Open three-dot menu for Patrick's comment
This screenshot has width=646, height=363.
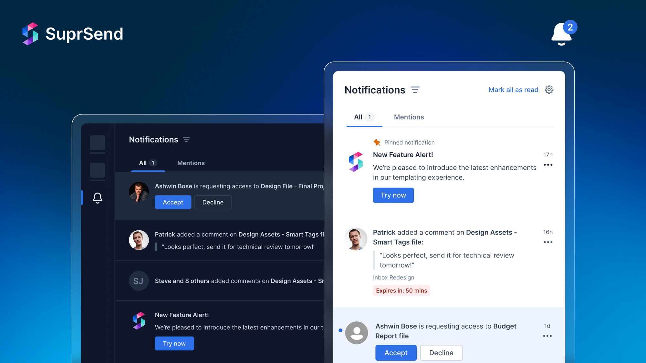point(548,242)
